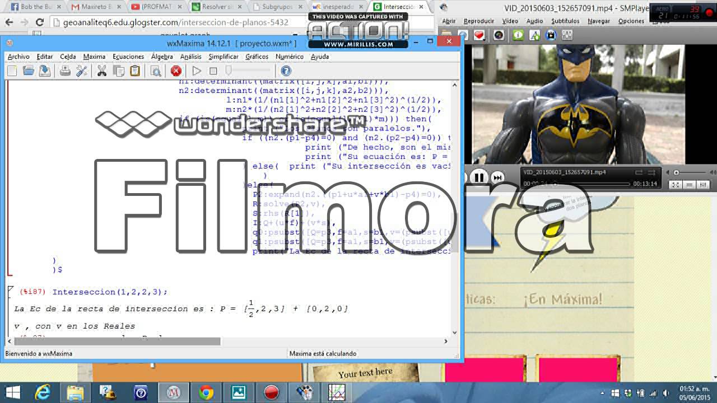Adjust SMPlayer's volume slider
The width and height of the screenshot is (717, 403).
tap(693, 172)
